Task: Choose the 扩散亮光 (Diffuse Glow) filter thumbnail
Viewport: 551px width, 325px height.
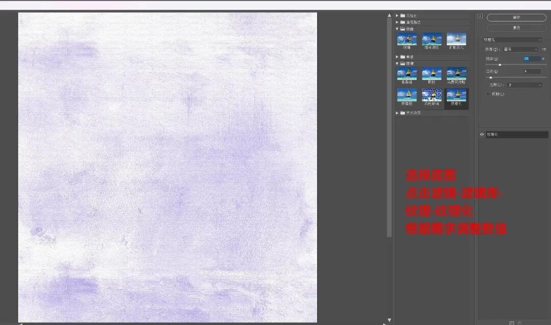Action: pyautogui.click(x=456, y=39)
